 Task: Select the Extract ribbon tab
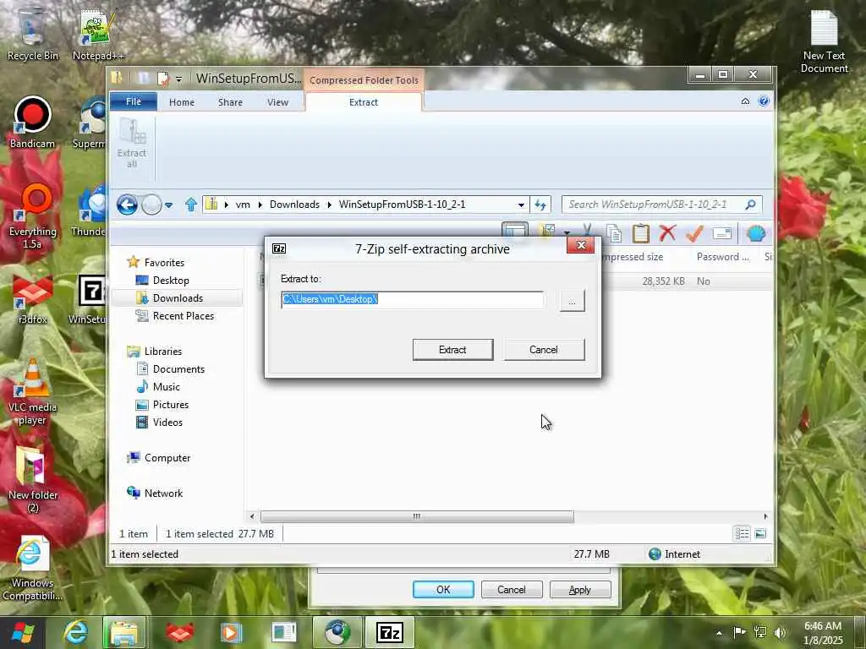(364, 102)
